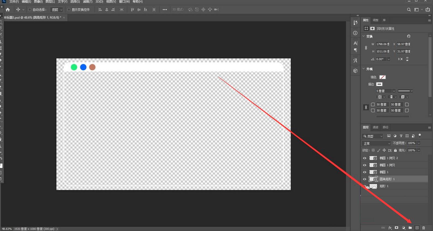The image size is (433, 231).
Task: Open the 文件(F) menu
Action: pos(14,2)
